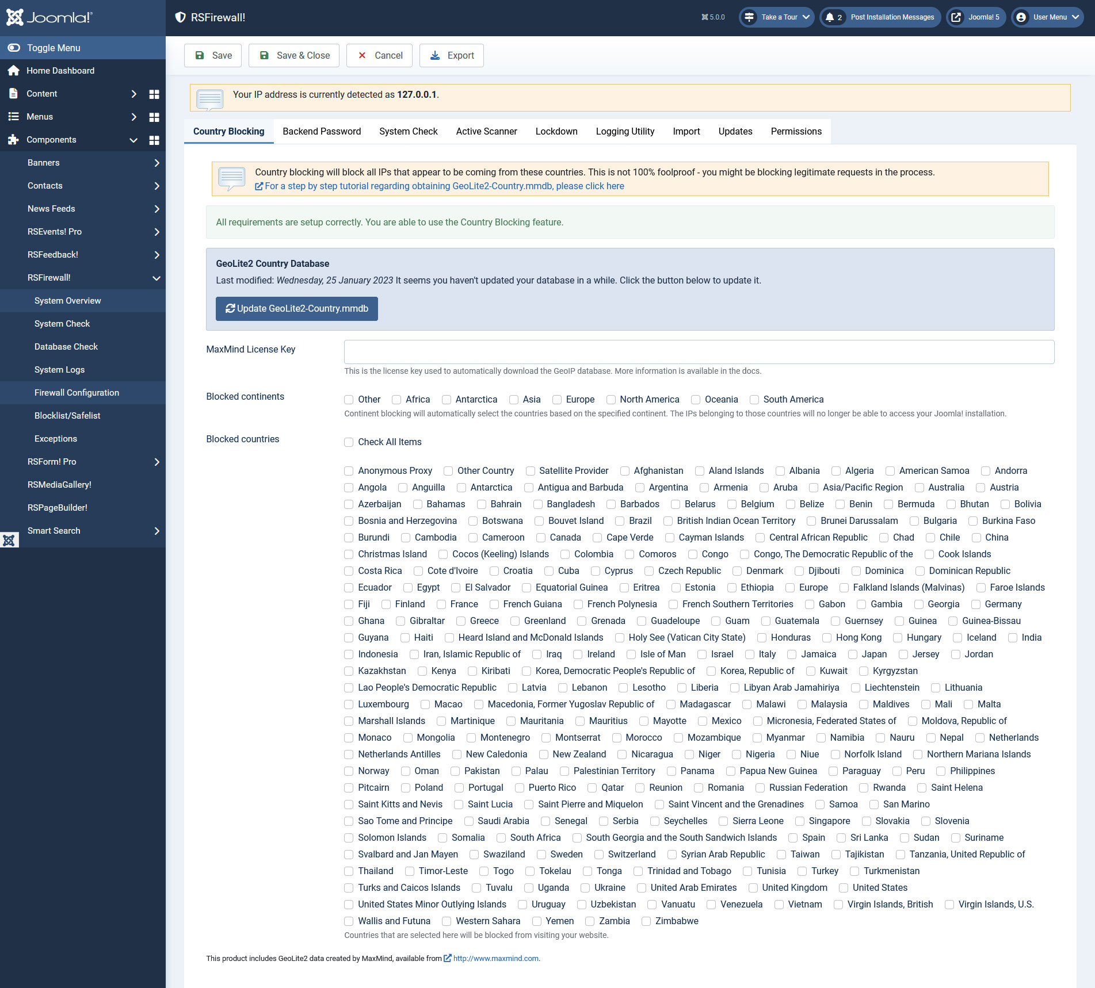This screenshot has height=988, width=1095.
Task: Open the Take a Tour dropdown
Action: [776, 17]
